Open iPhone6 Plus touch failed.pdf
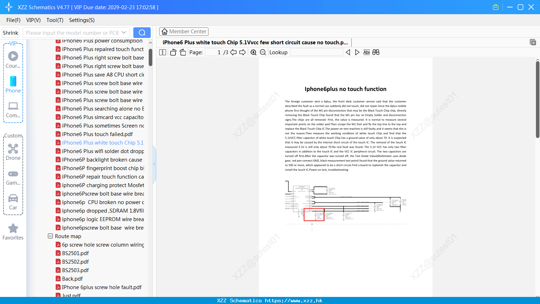The image size is (540, 304). [94, 134]
